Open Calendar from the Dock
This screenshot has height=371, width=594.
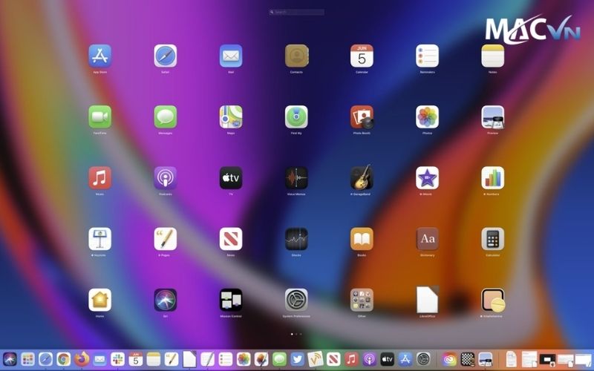(x=136, y=359)
